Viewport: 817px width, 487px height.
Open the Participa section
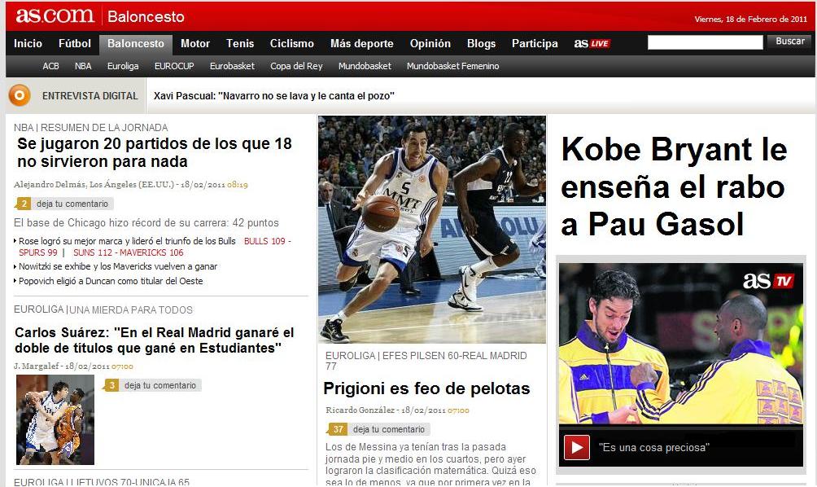(x=535, y=43)
